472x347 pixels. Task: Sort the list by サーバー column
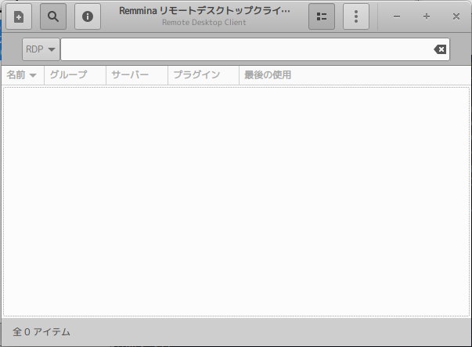130,75
